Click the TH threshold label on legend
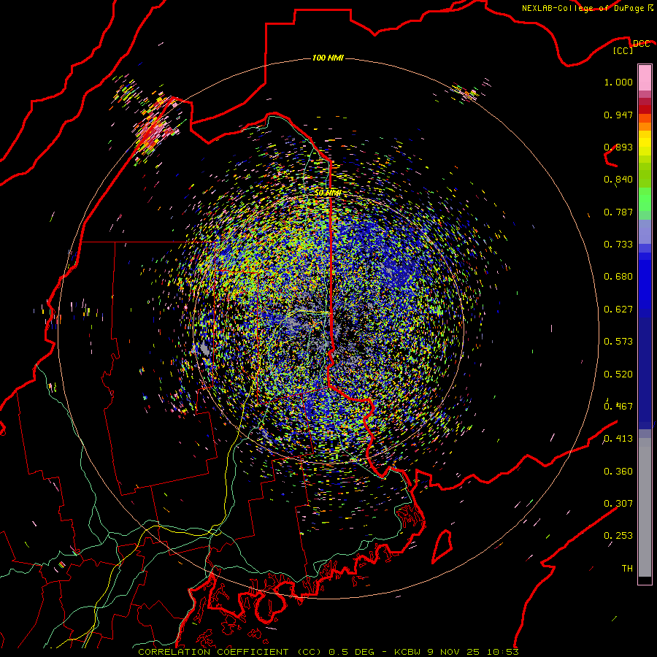Viewport: 657px width, 657px height. (x=627, y=568)
